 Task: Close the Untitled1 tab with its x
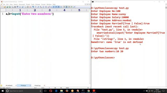(16, 86)
